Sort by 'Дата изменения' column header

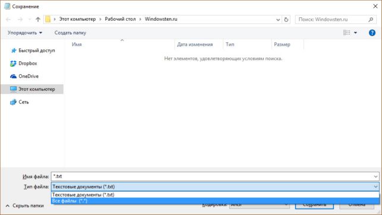pyautogui.click(x=195, y=45)
